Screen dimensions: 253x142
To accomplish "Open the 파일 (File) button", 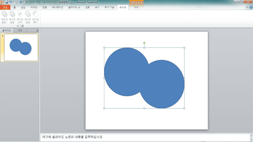I will click(5, 7).
